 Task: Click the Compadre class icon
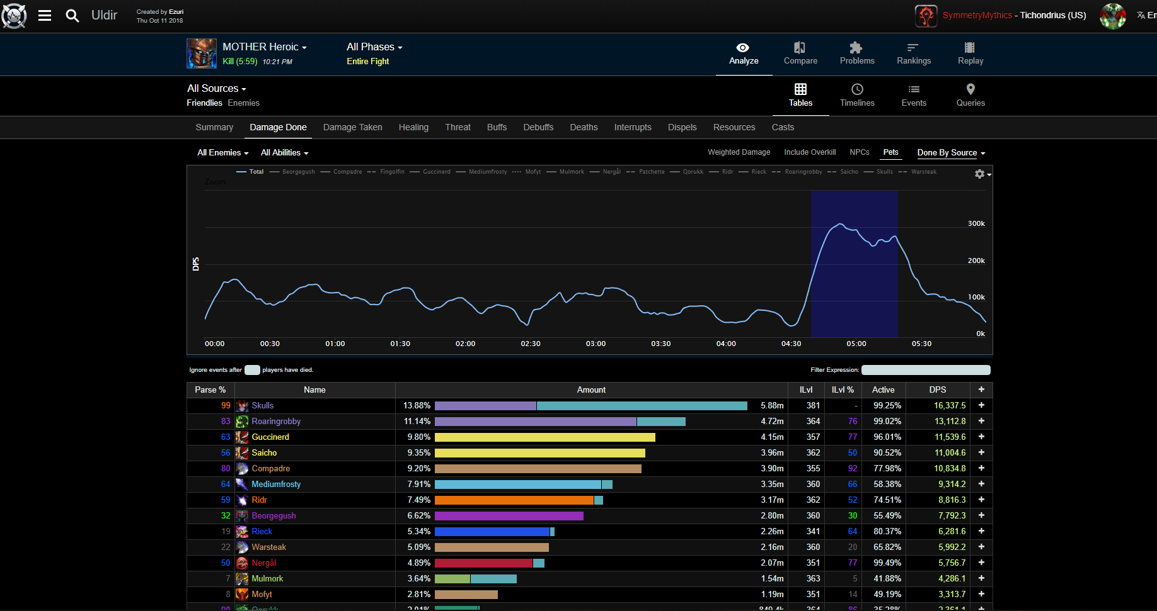(242, 469)
